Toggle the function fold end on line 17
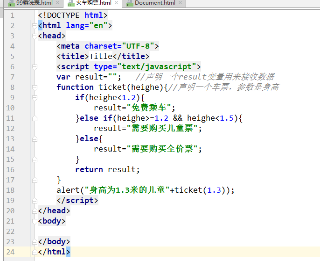The width and height of the screenshot is (320, 261). click(x=35, y=180)
